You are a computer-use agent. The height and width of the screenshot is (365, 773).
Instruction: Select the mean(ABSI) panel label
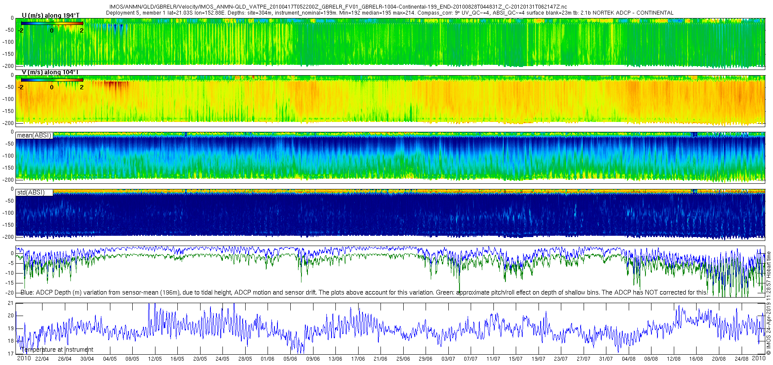[x=34, y=135]
